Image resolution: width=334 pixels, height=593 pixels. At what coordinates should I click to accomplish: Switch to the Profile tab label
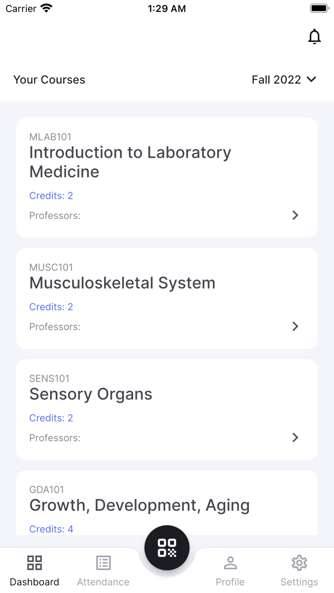[x=230, y=582]
